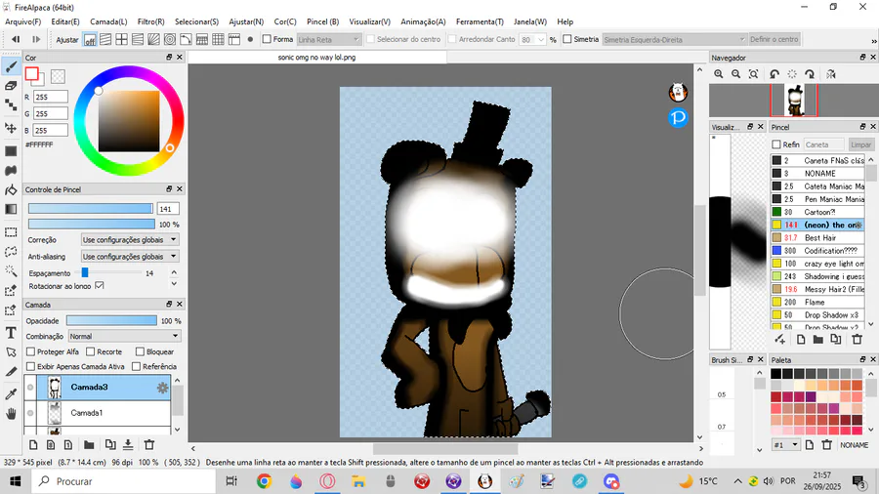Open Camada3 layer settings gear
The height and width of the screenshot is (494, 879).
tap(162, 388)
